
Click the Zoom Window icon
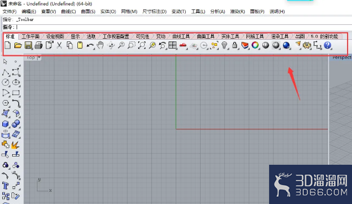pyautogui.click(x=132, y=45)
